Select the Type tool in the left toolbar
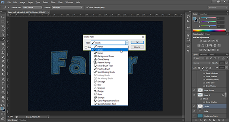 pos(3,83)
